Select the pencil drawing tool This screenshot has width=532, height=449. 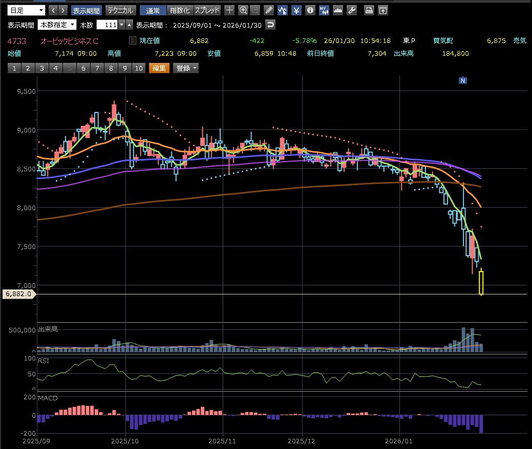(x=269, y=10)
